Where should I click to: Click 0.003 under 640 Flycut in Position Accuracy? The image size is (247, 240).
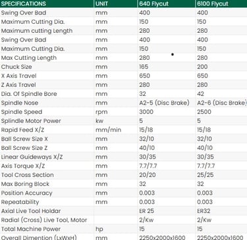point(147,193)
